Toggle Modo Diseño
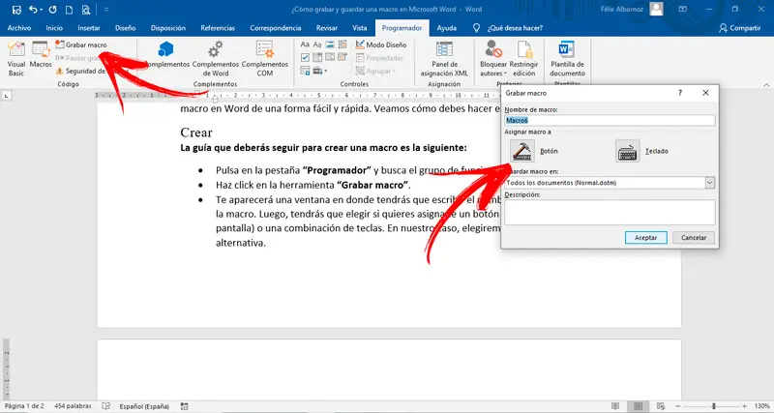The height and width of the screenshot is (413, 774). [x=381, y=44]
